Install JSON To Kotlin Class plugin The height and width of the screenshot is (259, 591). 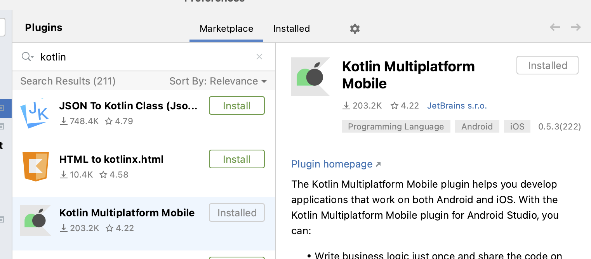(237, 105)
